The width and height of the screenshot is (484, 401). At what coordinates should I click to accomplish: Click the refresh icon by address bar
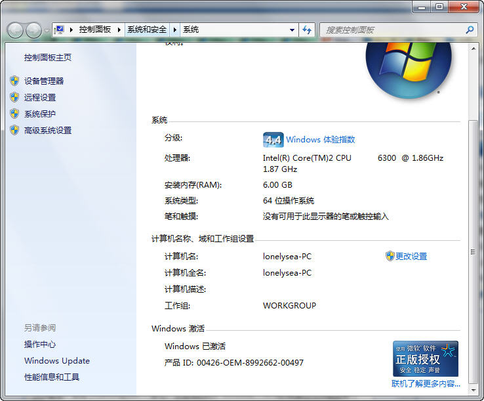[307, 30]
